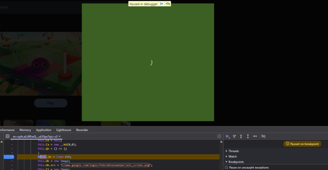
Task: Deactivate all breakpoints
Action: 264,136
